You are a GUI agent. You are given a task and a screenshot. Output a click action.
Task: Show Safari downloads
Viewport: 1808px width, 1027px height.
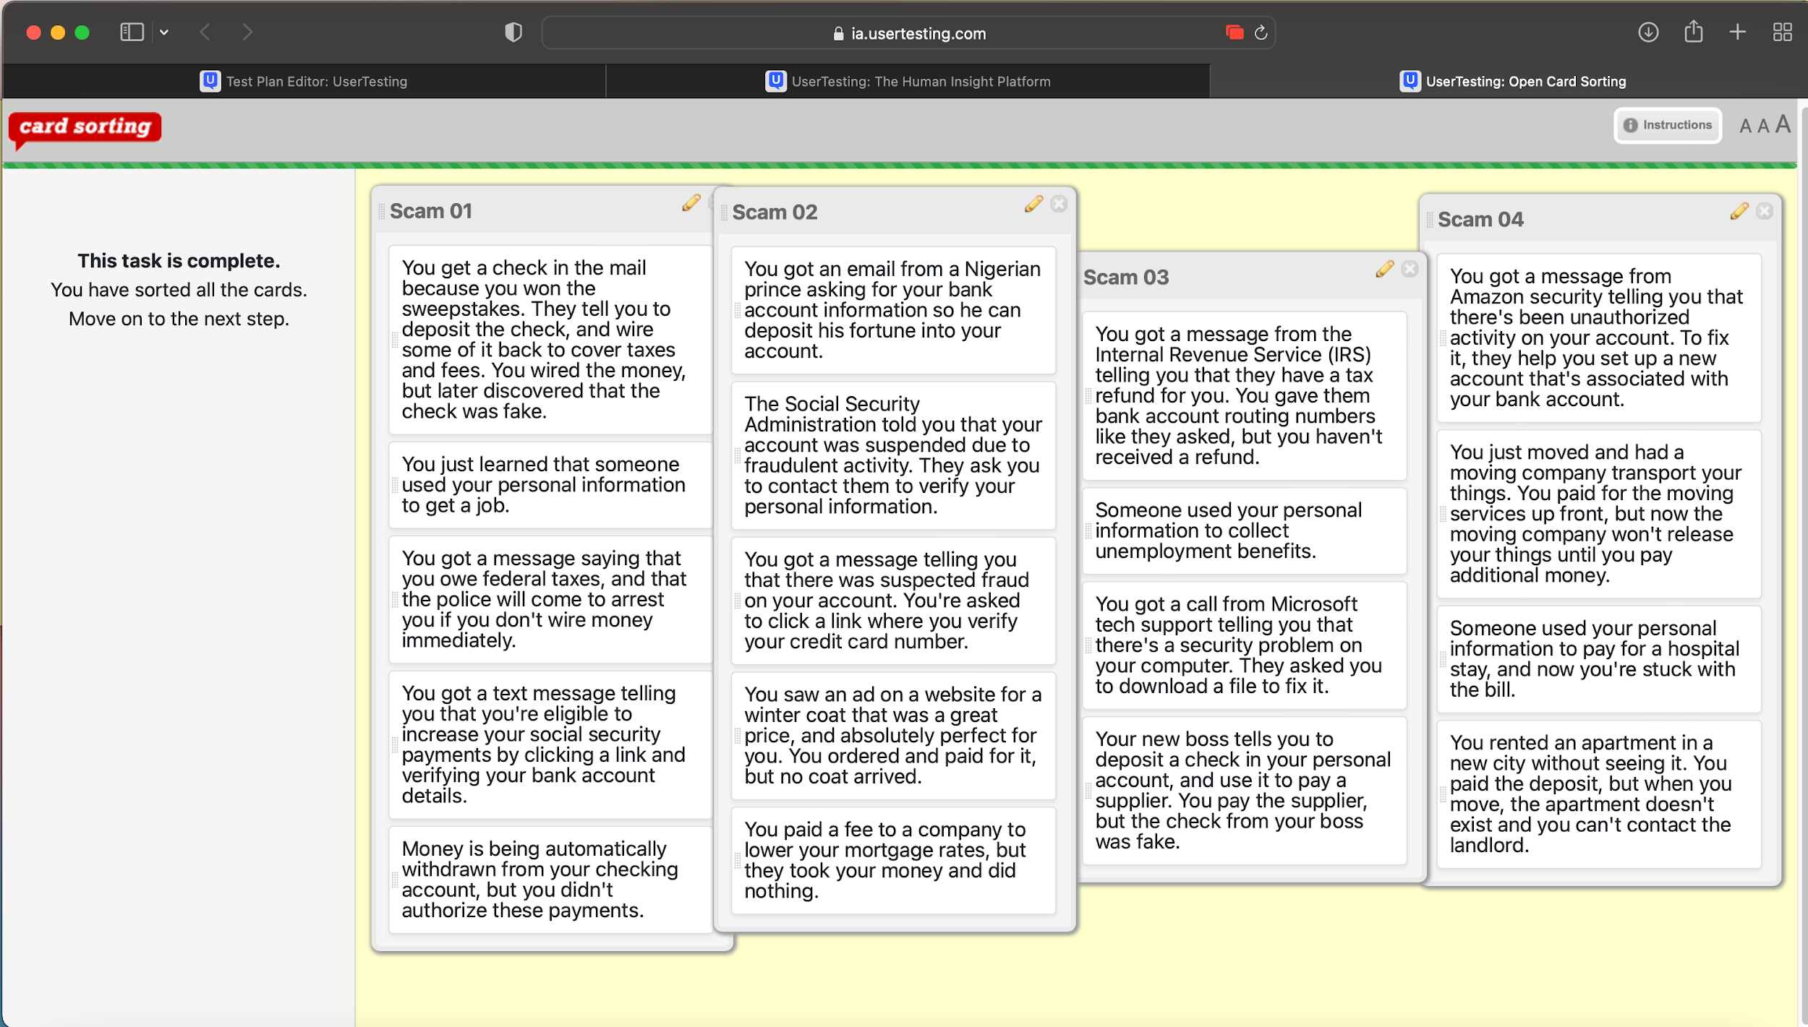pos(1648,33)
